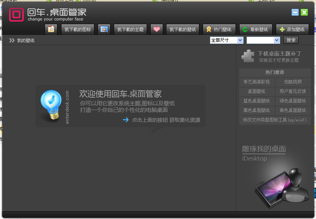Image resolution: width=316 pixels, height=219 pixels.
Task: Click the pink heart icon on the toolbar
Action: [157, 29]
